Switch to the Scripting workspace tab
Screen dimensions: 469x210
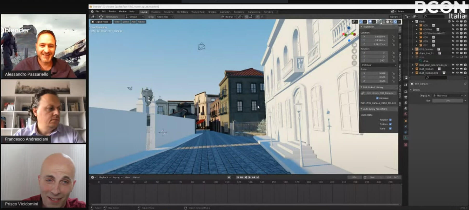click(x=269, y=12)
